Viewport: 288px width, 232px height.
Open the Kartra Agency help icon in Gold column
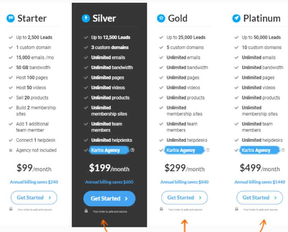[x=208, y=150]
